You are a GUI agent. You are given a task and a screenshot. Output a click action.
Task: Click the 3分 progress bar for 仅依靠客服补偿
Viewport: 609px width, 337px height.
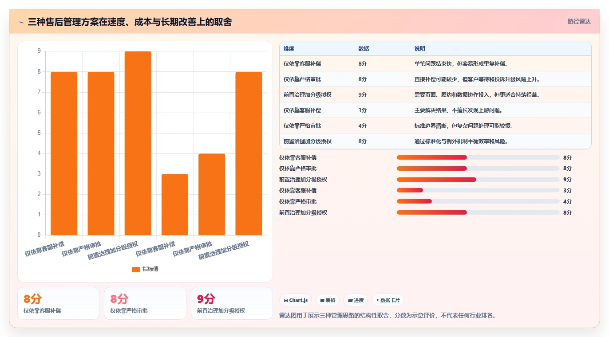pos(478,191)
